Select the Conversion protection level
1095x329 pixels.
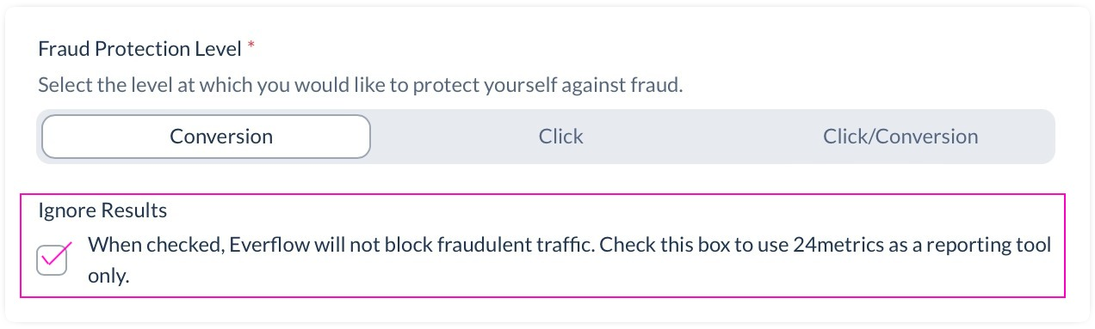pyautogui.click(x=206, y=137)
